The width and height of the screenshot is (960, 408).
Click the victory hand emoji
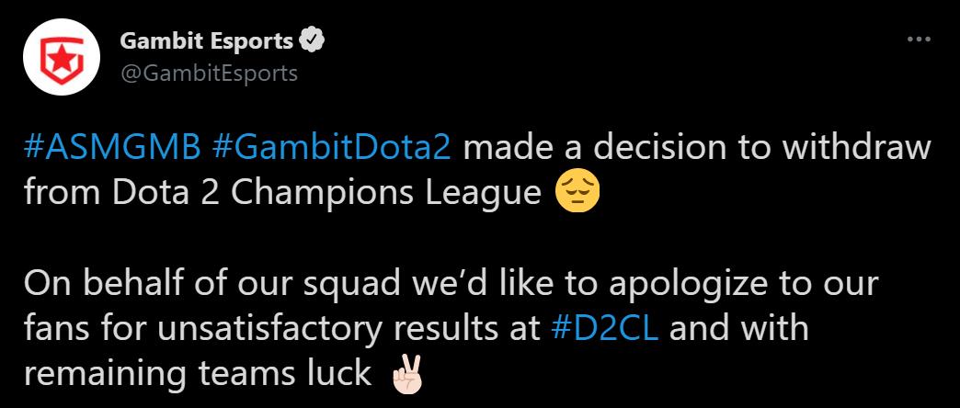[x=404, y=375]
